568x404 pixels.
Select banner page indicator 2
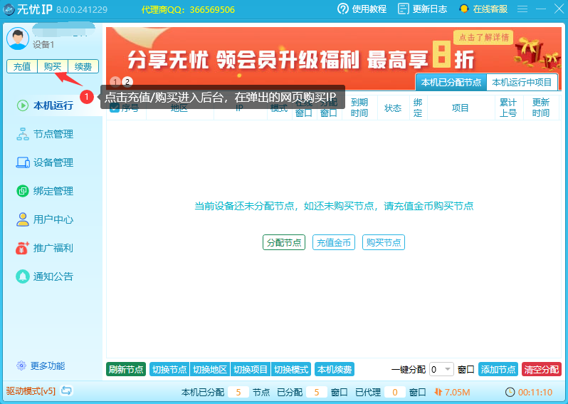pos(127,82)
